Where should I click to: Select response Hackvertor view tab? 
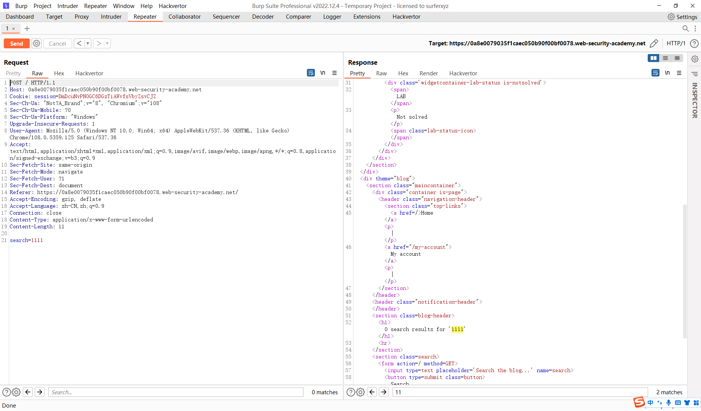tap(463, 73)
